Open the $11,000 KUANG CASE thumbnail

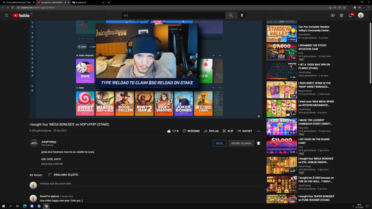(282, 146)
